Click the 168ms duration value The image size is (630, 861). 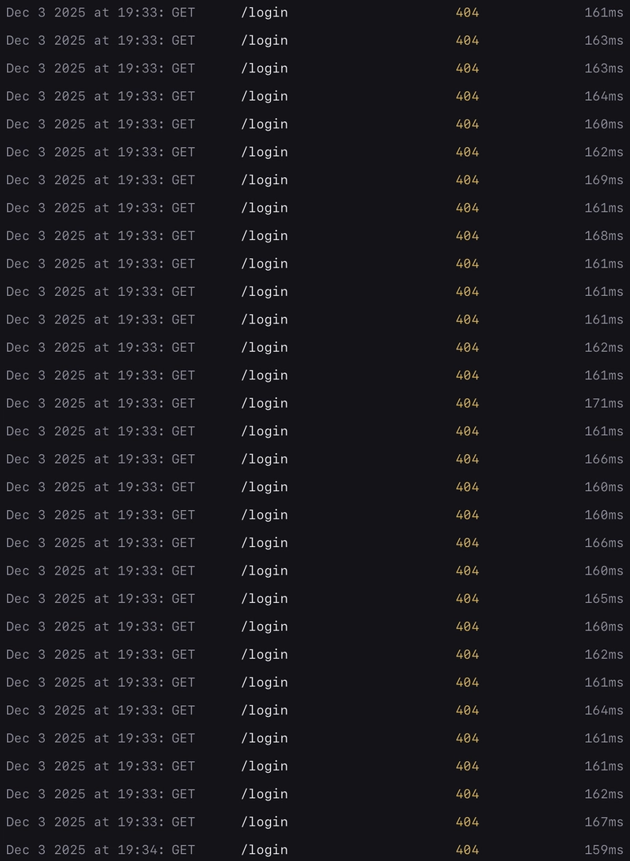[x=603, y=236]
